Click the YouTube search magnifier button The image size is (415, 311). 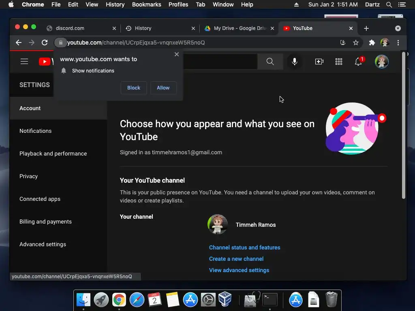pyautogui.click(x=270, y=62)
